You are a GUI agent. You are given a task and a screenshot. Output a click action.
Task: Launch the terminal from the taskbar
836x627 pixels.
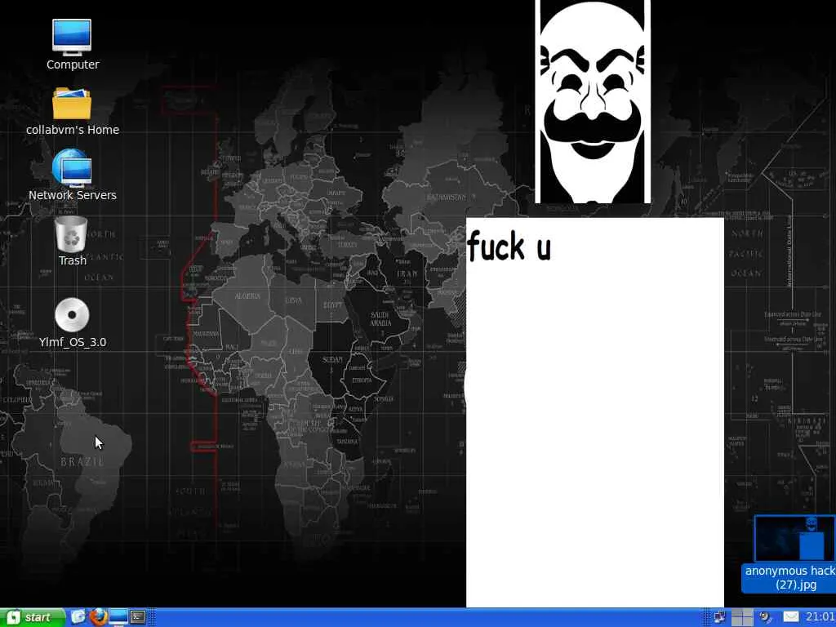coord(139,617)
